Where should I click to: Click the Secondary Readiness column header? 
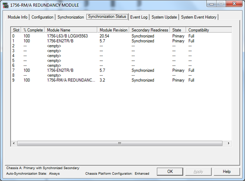coord(150,30)
